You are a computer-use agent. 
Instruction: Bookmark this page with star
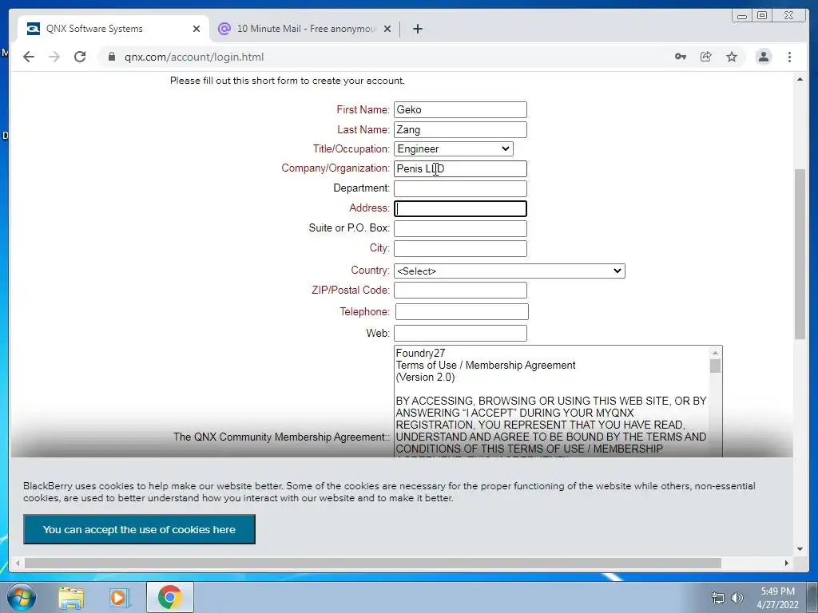coord(732,57)
